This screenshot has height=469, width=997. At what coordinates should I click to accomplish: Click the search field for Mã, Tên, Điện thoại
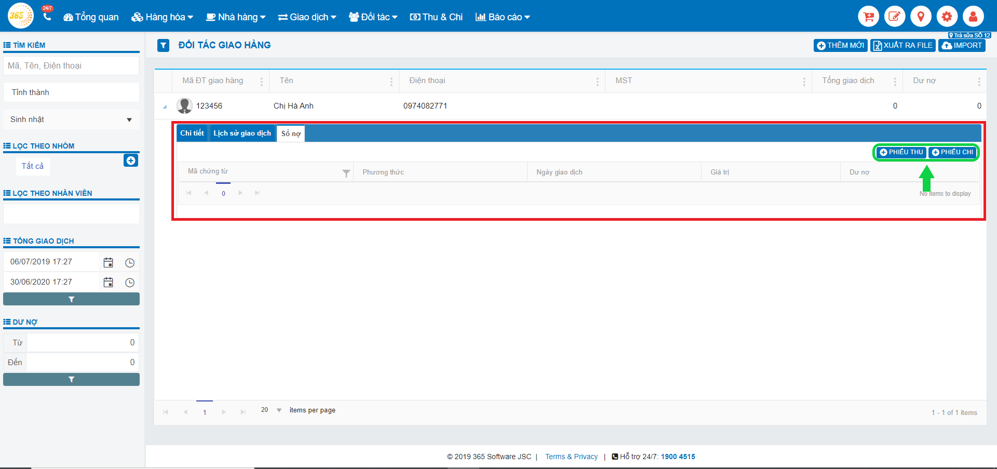point(71,66)
